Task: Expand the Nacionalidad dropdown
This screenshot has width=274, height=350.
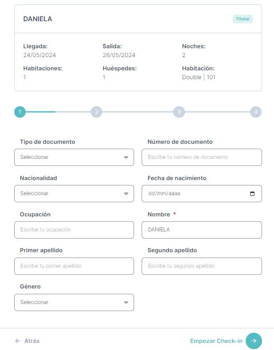Action: pos(74,193)
